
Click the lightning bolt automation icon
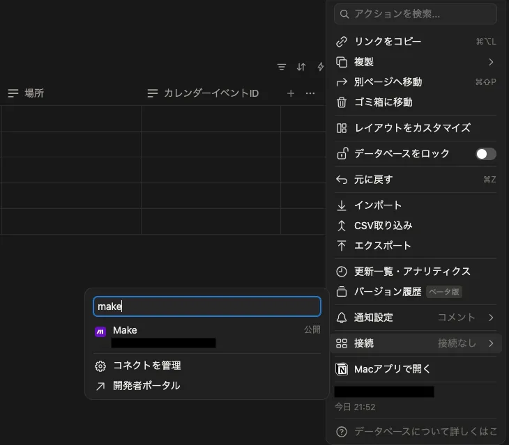coord(321,67)
